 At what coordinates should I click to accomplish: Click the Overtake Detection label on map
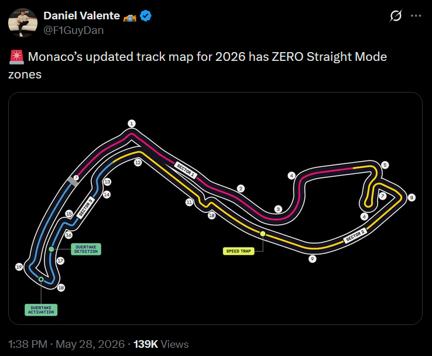[86, 249]
